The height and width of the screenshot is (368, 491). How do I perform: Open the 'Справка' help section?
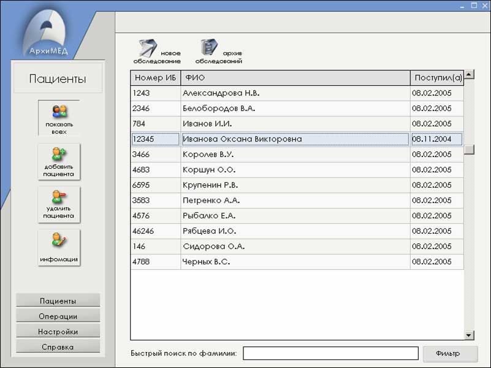pos(58,347)
